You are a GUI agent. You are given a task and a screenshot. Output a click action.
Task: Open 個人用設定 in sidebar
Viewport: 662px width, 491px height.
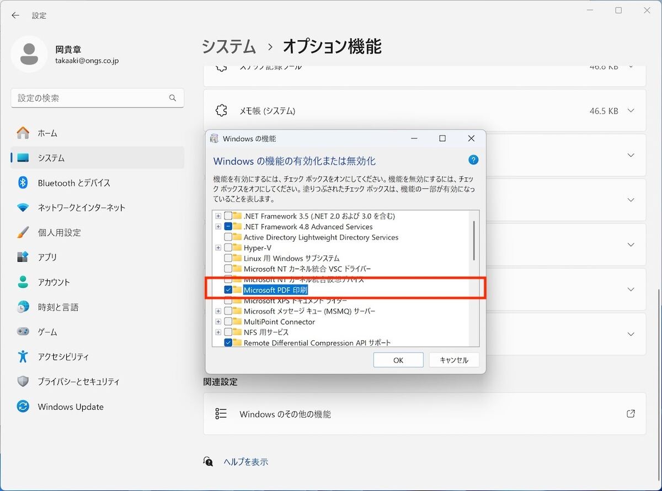click(98, 232)
